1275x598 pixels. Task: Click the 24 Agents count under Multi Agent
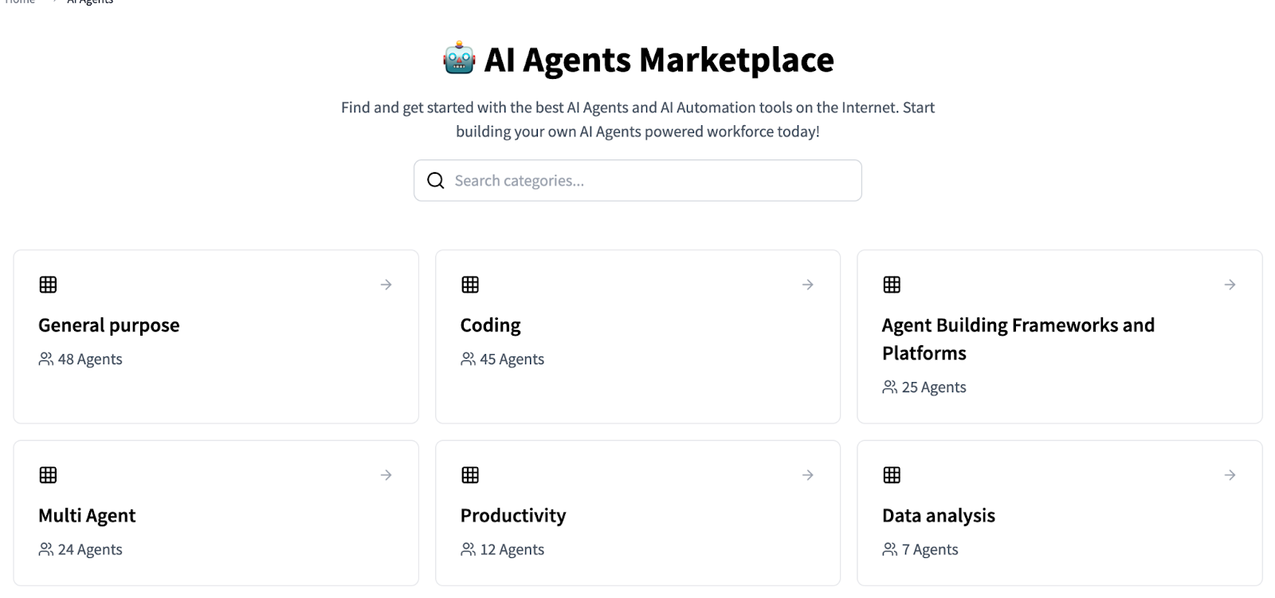(89, 549)
